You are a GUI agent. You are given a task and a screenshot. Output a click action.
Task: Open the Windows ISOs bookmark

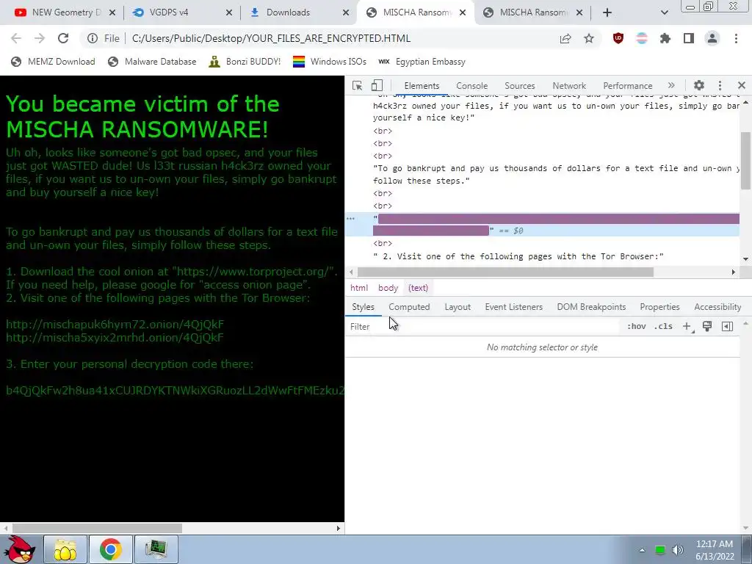pos(330,62)
